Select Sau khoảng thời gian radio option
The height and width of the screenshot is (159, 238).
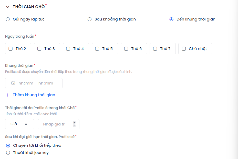[90, 19]
